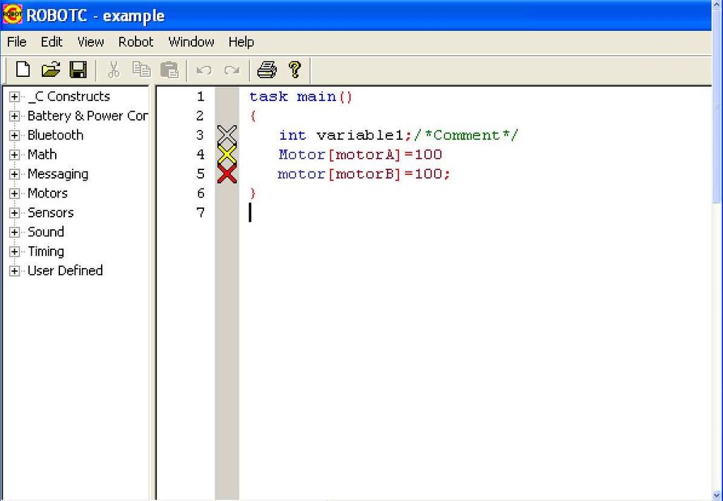Image resolution: width=723 pixels, height=501 pixels.
Task: Click the white X marker on line 3
Action: 227,134
